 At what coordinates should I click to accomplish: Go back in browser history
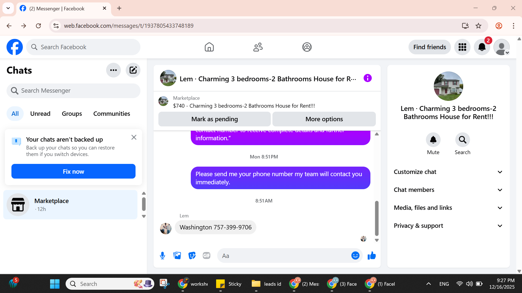(9, 26)
